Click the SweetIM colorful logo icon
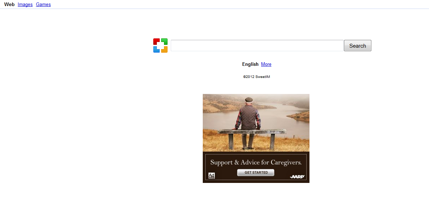The height and width of the screenshot is (200, 429). point(160,46)
